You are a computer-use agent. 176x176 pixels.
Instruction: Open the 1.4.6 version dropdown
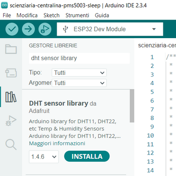click(x=44, y=156)
